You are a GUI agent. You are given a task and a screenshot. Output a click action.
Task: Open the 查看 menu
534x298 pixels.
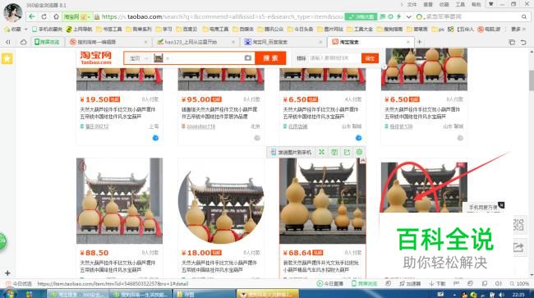(x=428, y=4)
